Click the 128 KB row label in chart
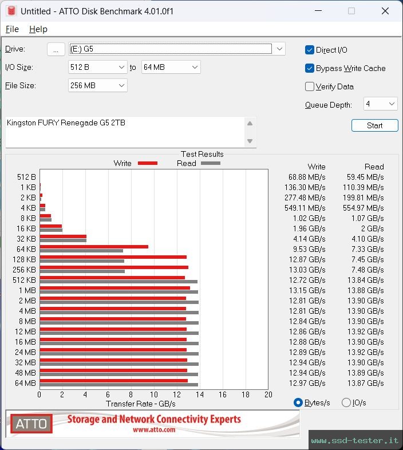This screenshot has width=403, height=450. pos(24,259)
